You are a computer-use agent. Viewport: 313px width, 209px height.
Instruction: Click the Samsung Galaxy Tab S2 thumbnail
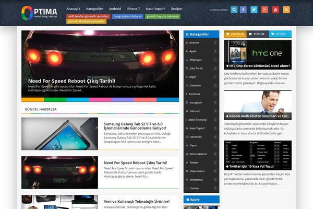pyautogui.click(x=59, y=134)
